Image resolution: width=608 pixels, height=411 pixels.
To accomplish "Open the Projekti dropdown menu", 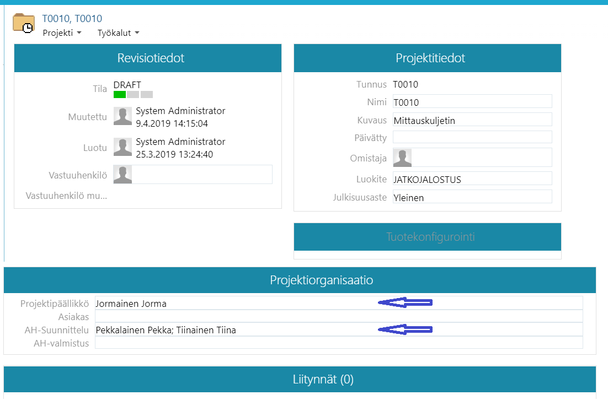I will coord(62,33).
